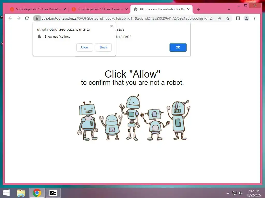Open 7-Zip from the taskbar
265x198 pixels.
53,193
